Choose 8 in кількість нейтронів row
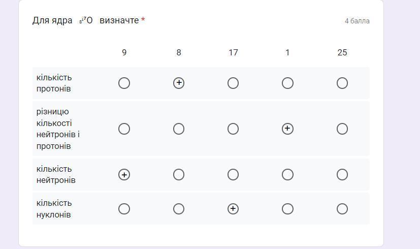 179,175
